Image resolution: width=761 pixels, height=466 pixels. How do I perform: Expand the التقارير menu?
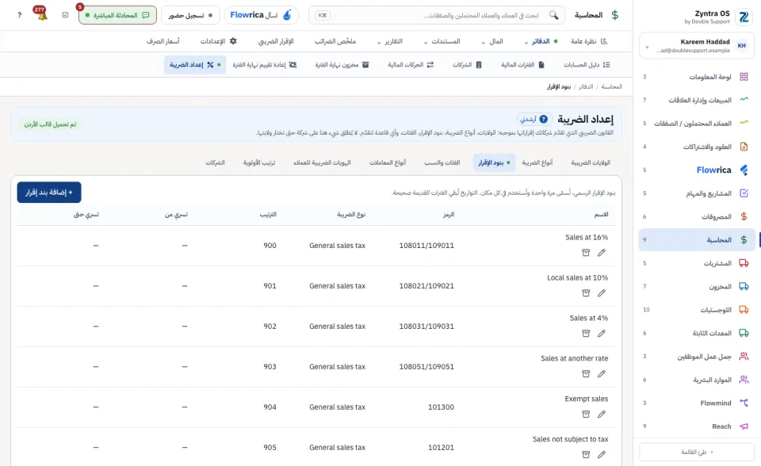390,41
